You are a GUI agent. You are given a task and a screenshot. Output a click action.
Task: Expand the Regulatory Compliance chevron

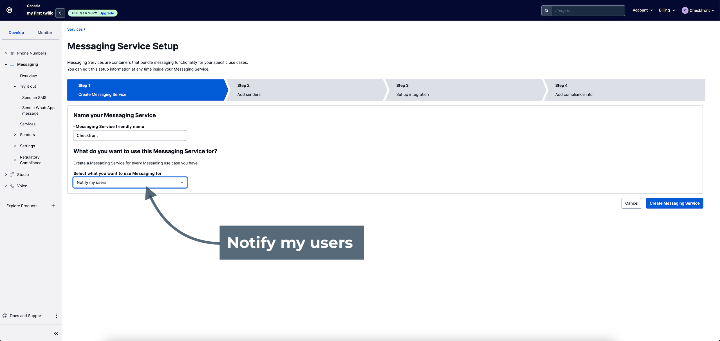pyautogui.click(x=15, y=160)
